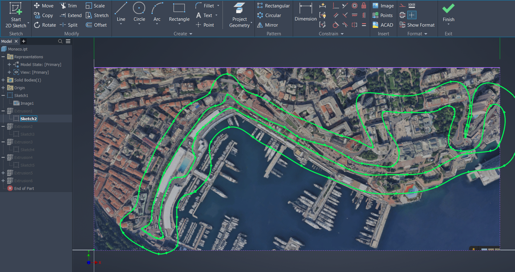Viewport: 515px width, 272px height.
Task: Collapse the Representations node
Action: click(x=3, y=57)
